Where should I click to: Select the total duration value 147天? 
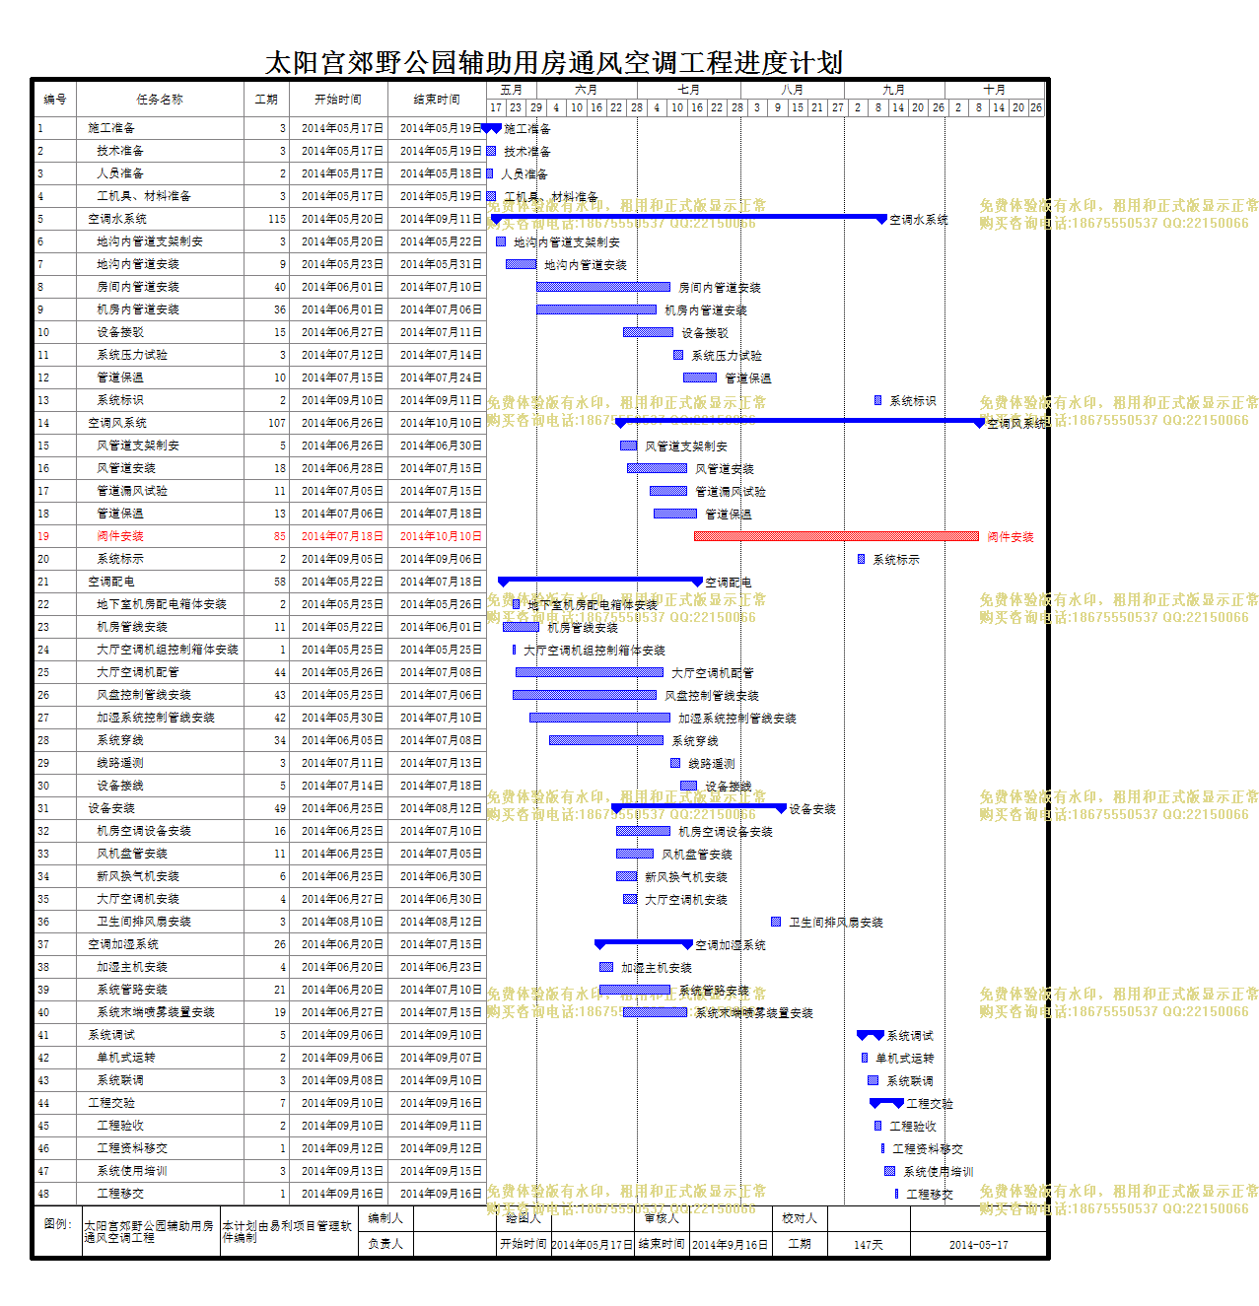(869, 1245)
